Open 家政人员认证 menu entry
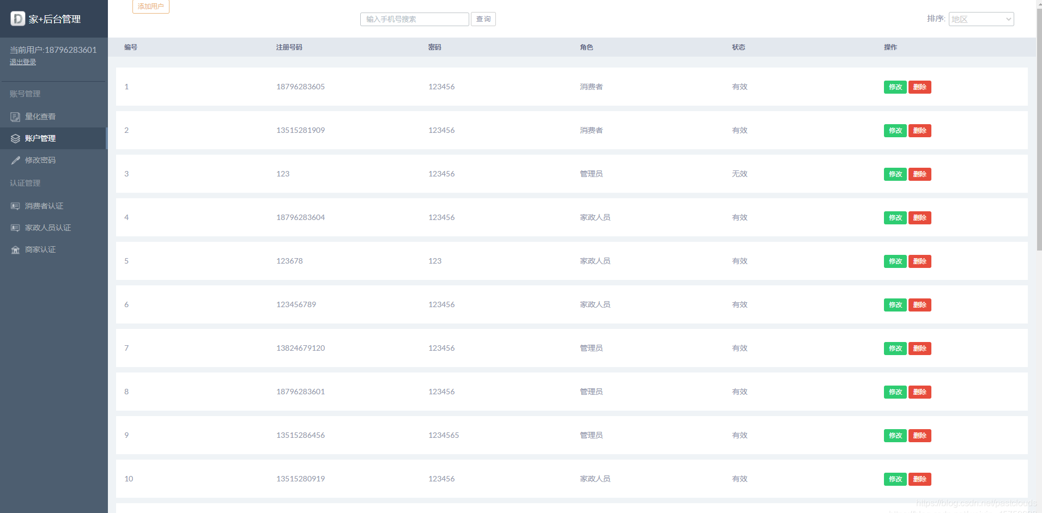1042x513 pixels. point(53,228)
